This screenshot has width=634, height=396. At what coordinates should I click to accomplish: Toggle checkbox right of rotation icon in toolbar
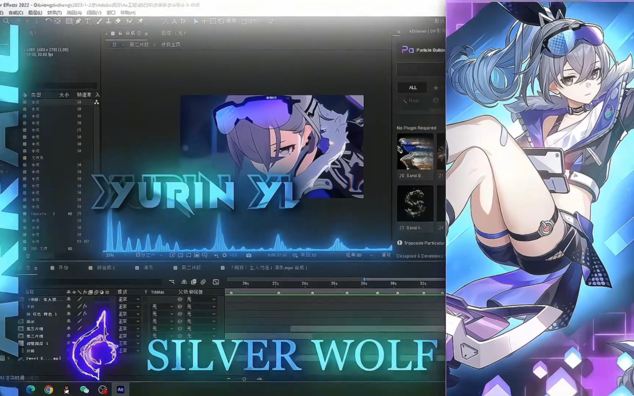point(244,21)
